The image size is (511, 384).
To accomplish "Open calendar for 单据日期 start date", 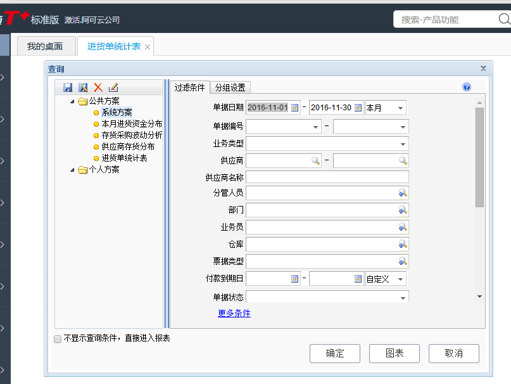I will (294, 108).
